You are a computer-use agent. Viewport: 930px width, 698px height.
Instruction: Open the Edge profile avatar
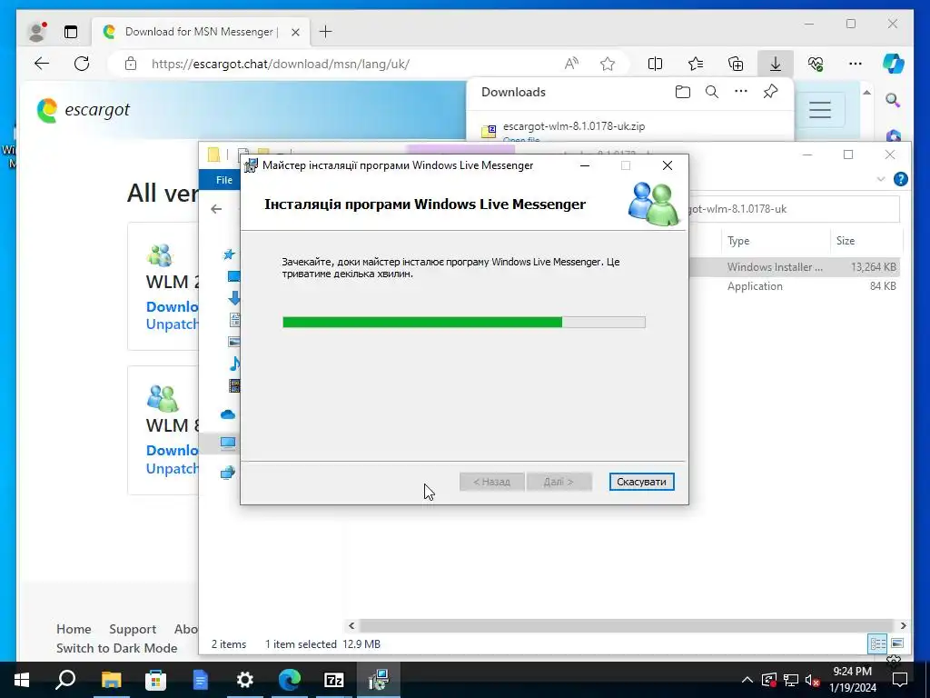(36, 32)
